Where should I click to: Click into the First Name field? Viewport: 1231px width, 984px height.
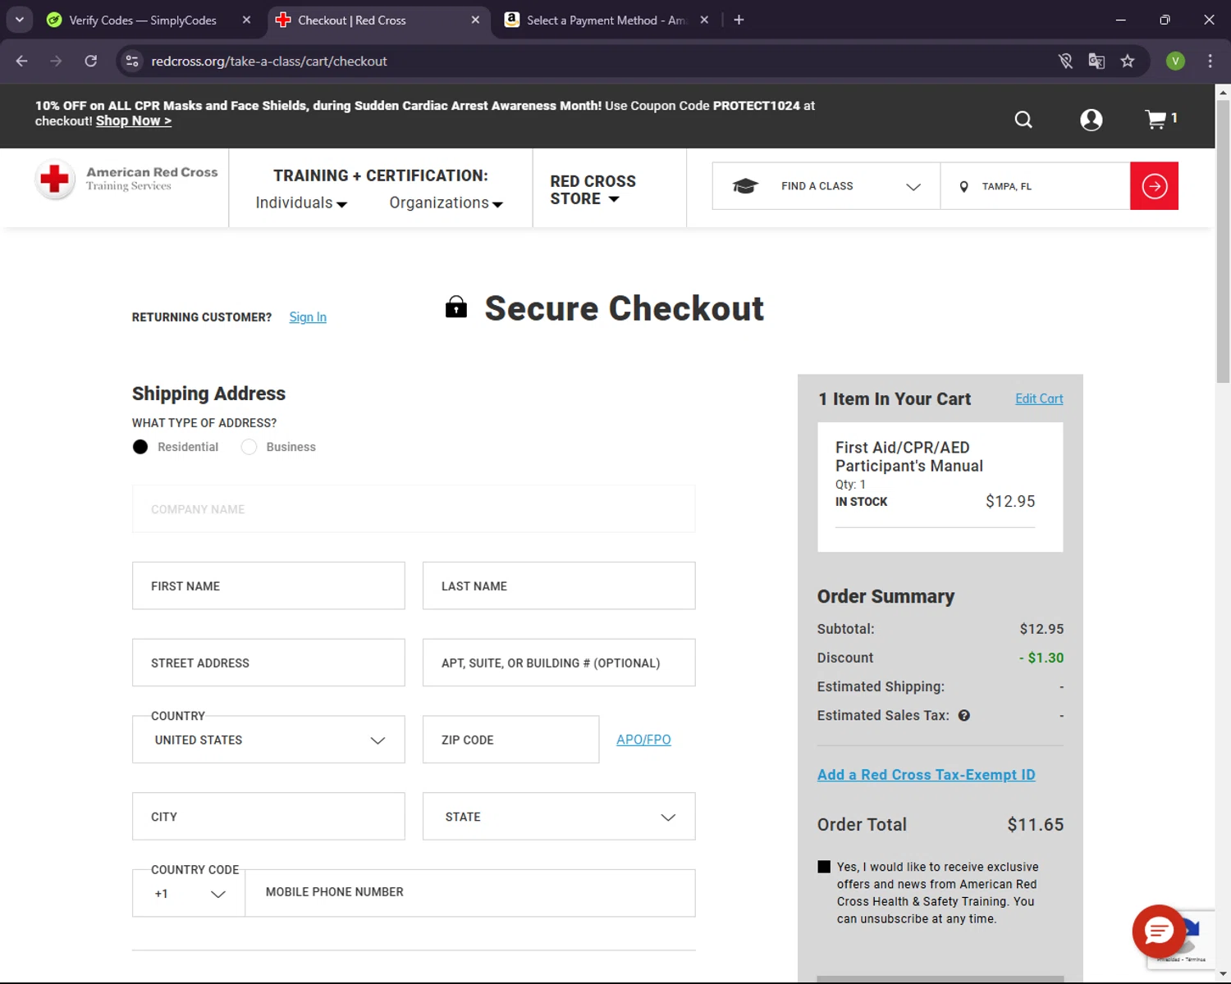(268, 585)
